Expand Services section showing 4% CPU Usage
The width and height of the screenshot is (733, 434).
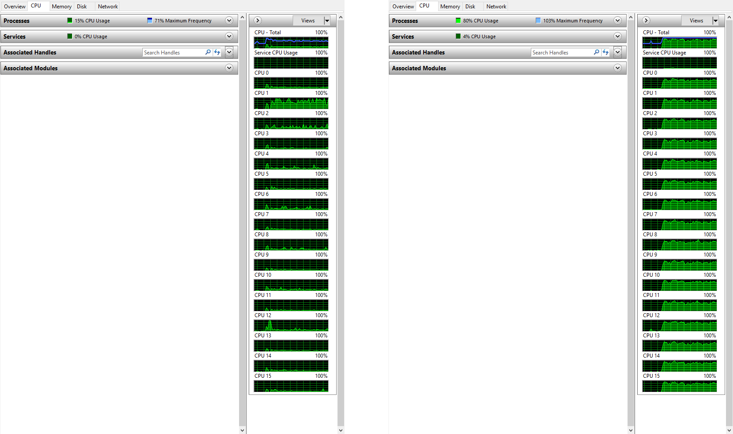(617, 36)
